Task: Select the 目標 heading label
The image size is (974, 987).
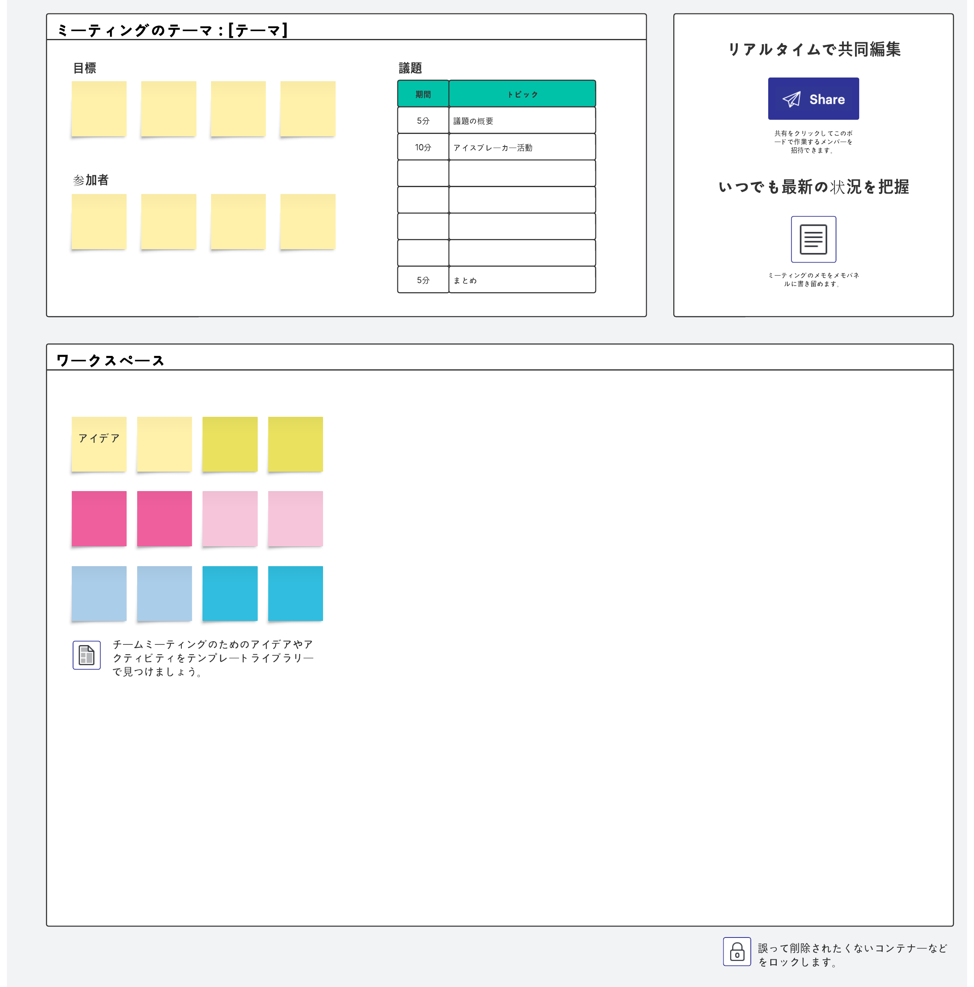Action: pos(85,68)
